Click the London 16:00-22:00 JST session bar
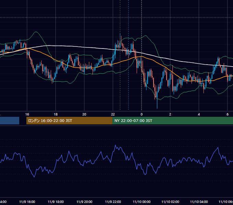Viewport: 233px width, 205px height. [x=69, y=121]
